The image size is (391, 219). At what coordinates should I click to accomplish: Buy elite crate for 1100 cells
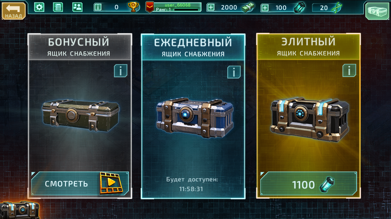[309, 183]
